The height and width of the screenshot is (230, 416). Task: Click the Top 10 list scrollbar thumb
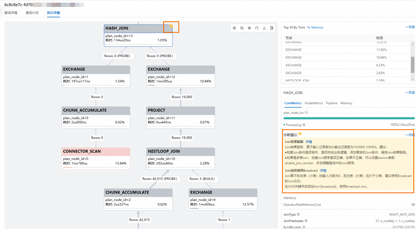(x=413, y=64)
